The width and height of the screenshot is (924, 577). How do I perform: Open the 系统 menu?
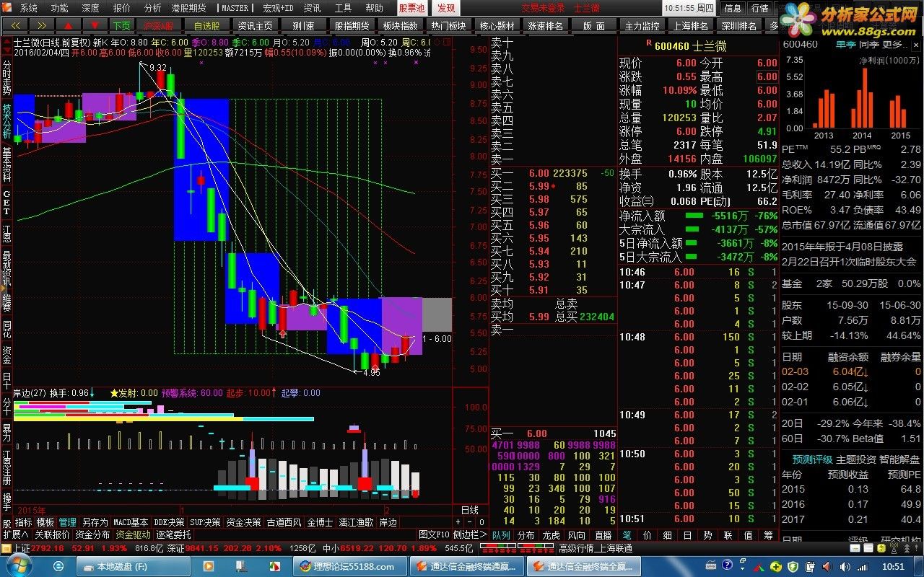[x=29, y=8]
